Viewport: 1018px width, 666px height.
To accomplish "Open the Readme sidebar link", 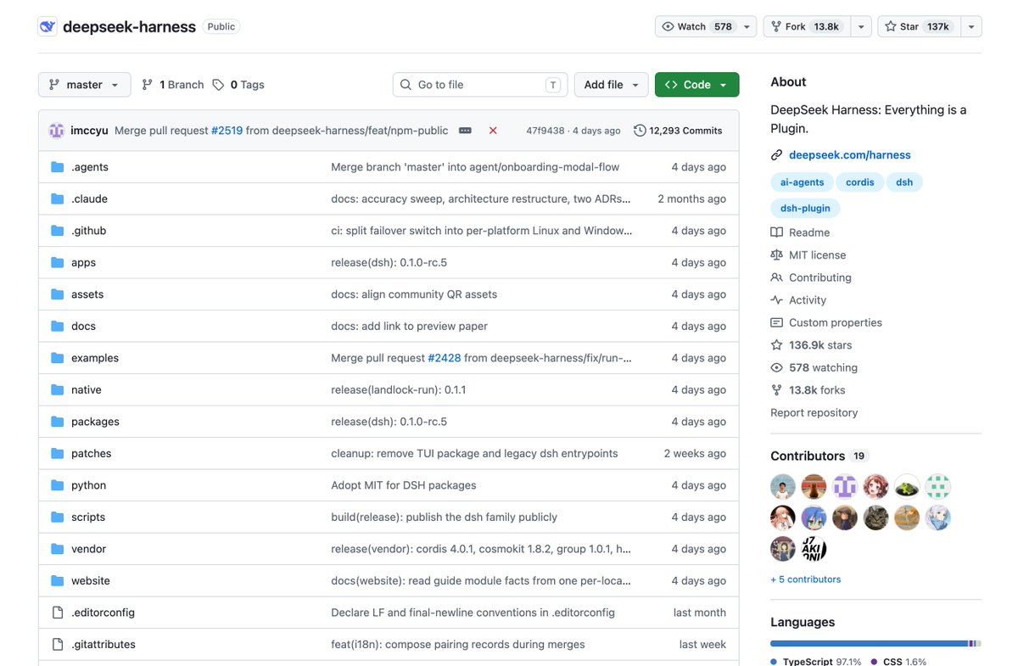I will (800, 232).
